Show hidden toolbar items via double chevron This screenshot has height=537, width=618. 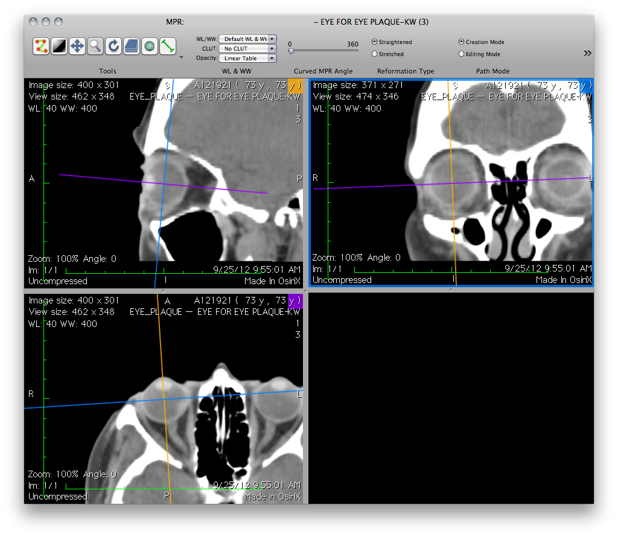coord(587,54)
